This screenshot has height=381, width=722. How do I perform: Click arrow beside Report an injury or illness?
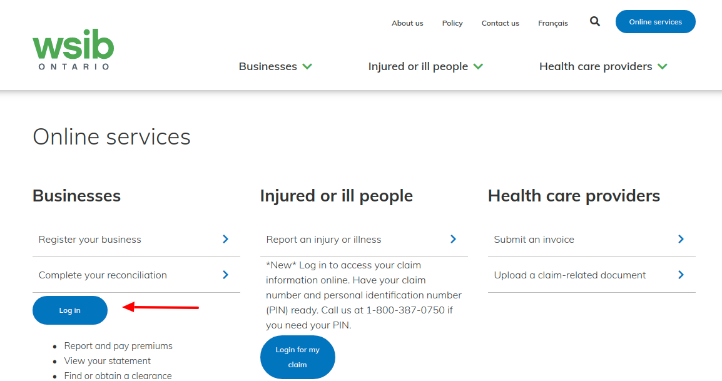click(x=453, y=239)
